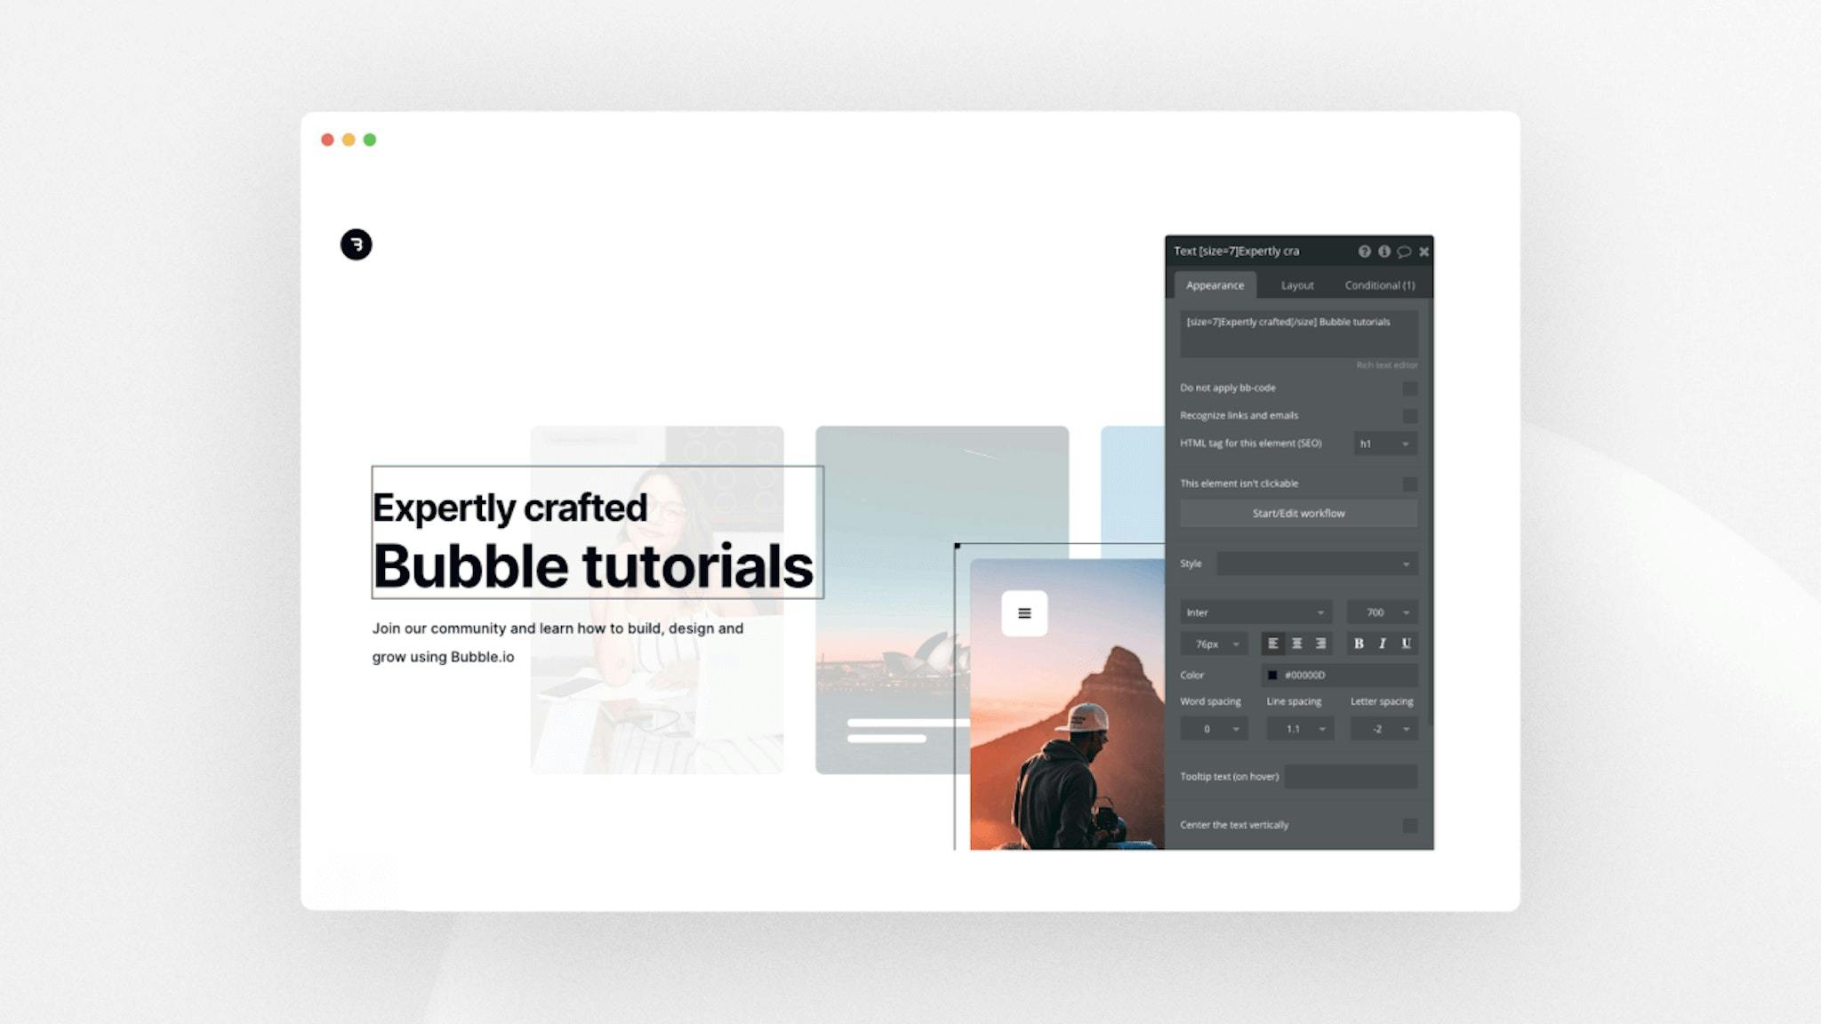The width and height of the screenshot is (1821, 1024).
Task: Select the Expertly crafted Bubble tutorials heading
Action: pyautogui.click(x=597, y=532)
